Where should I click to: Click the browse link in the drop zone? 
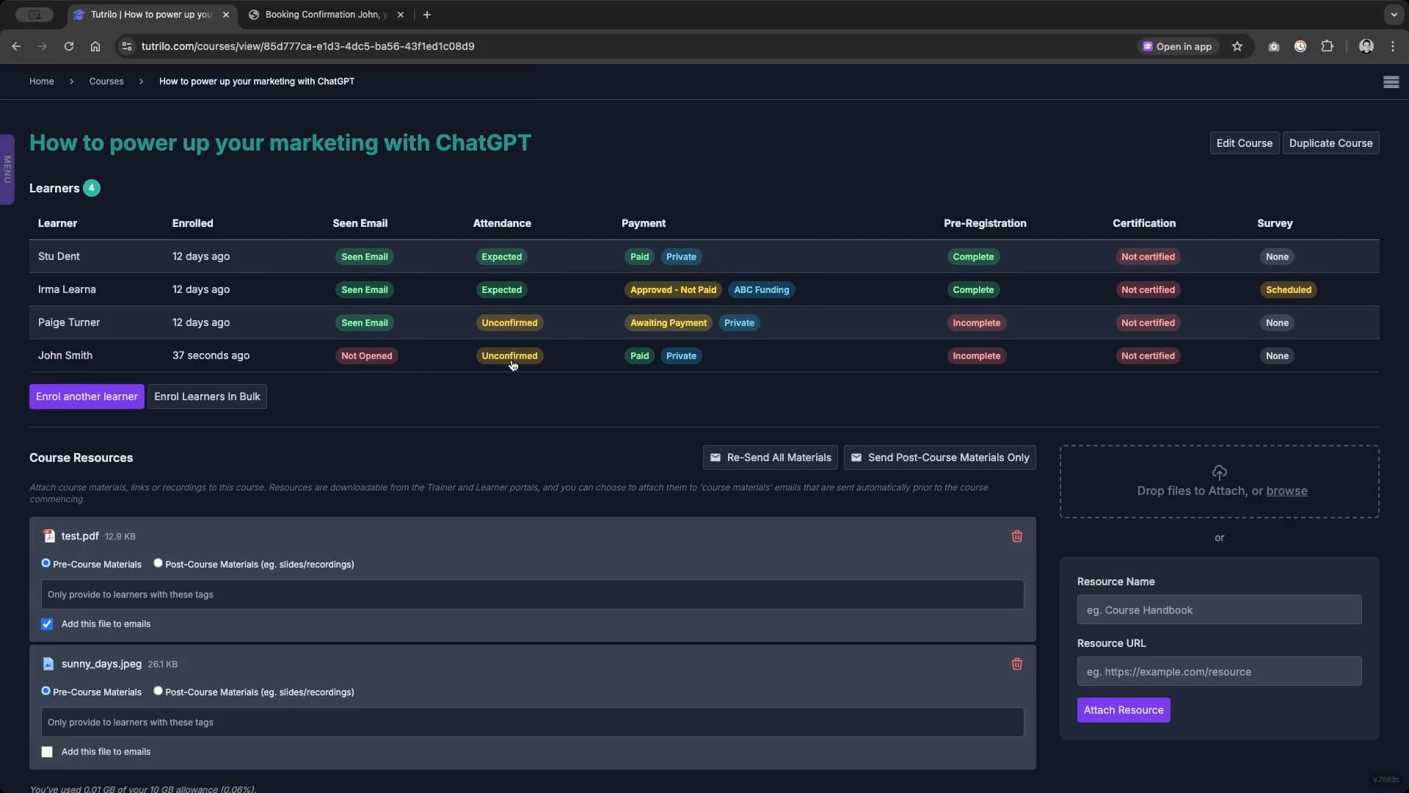tap(1286, 490)
